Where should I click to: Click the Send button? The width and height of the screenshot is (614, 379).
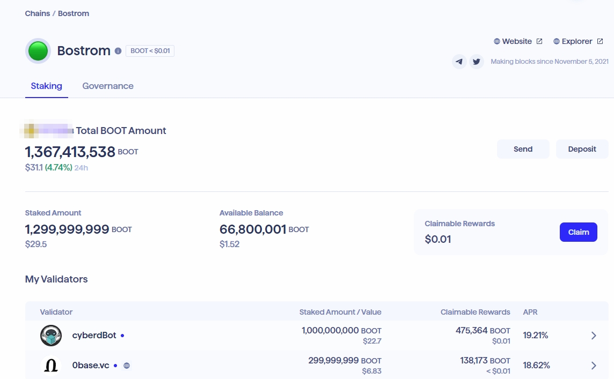click(523, 149)
